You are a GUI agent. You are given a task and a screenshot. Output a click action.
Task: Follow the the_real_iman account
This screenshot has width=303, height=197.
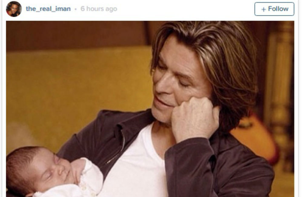(274, 9)
